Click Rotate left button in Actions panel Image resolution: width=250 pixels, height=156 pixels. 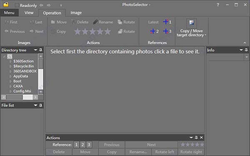(x=165, y=152)
